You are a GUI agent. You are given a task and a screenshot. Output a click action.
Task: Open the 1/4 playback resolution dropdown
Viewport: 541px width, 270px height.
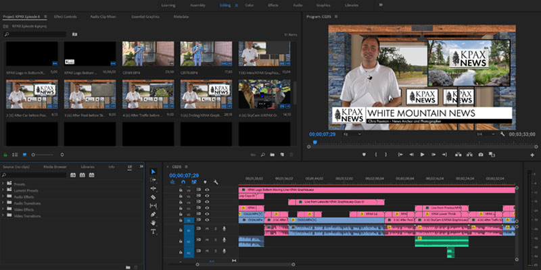coord(486,134)
